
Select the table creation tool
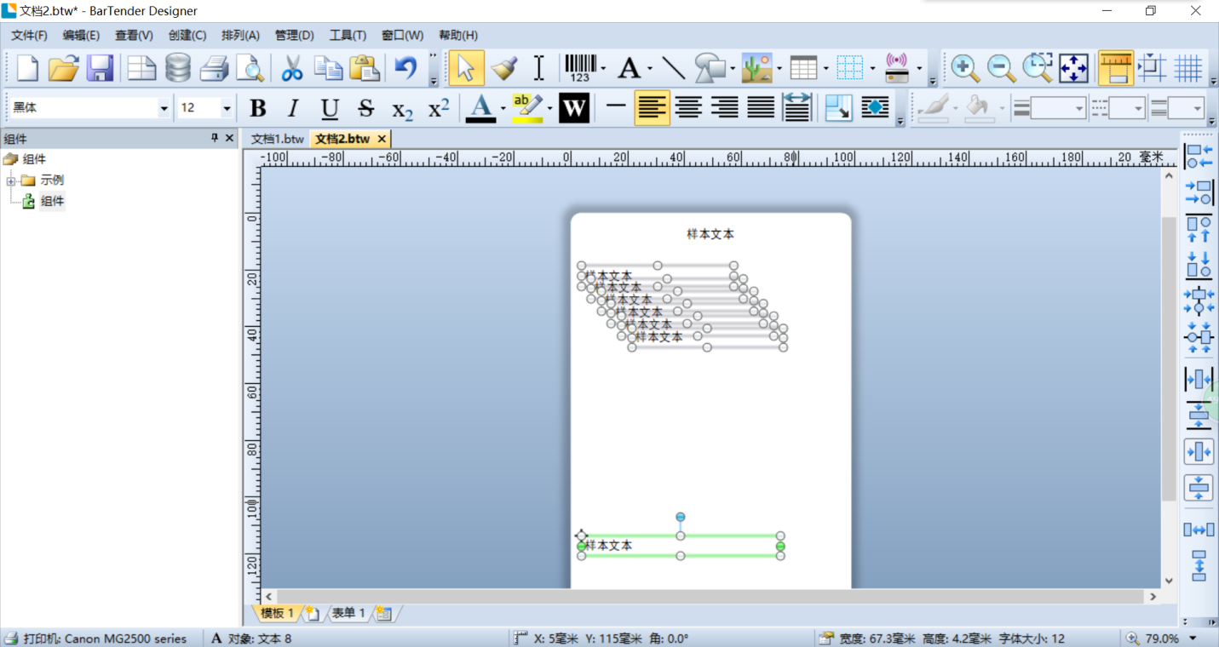(803, 68)
